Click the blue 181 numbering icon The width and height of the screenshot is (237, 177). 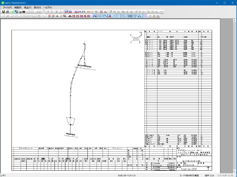[70, 11]
